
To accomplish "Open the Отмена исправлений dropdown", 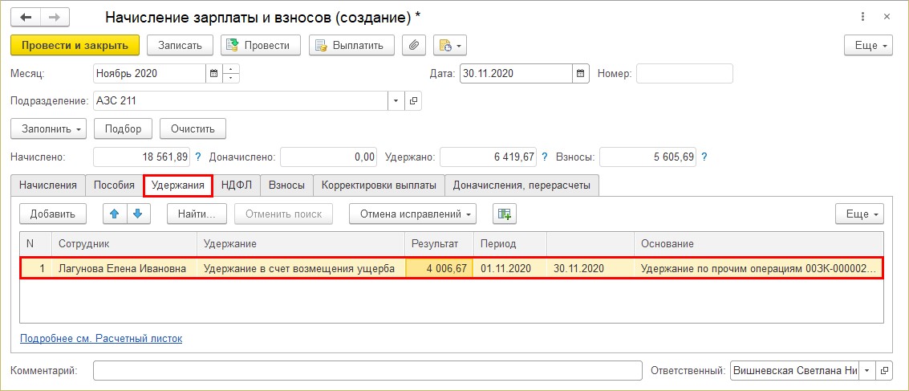I will coord(412,214).
